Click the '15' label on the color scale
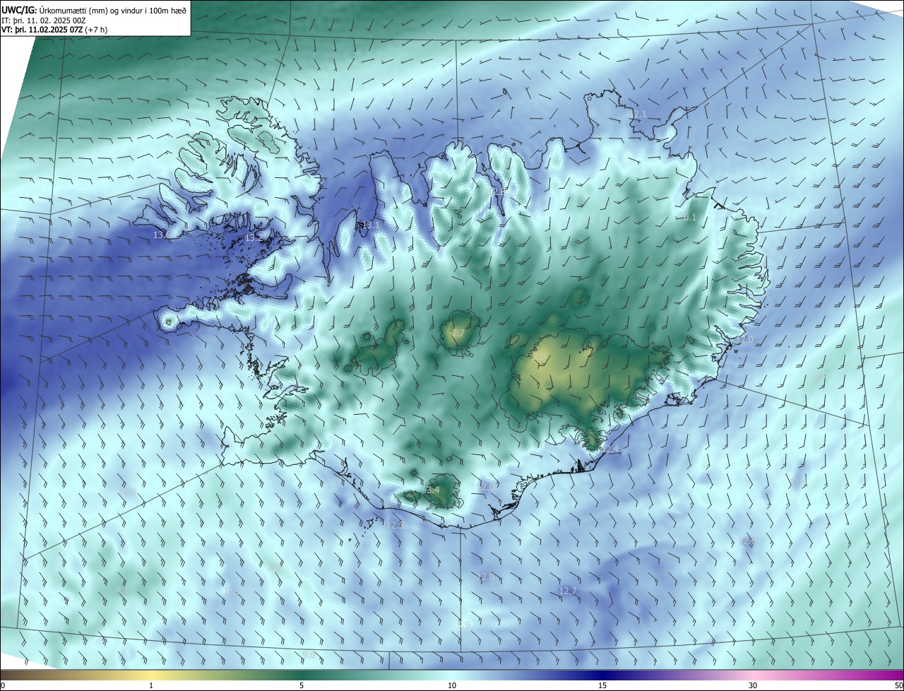This screenshot has width=904, height=691. click(x=602, y=685)
